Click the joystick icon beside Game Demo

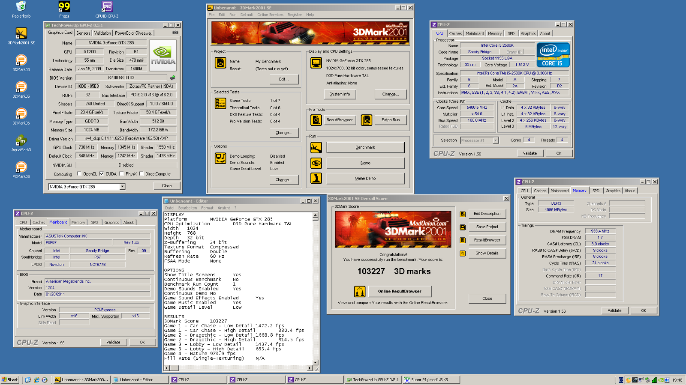316,178
